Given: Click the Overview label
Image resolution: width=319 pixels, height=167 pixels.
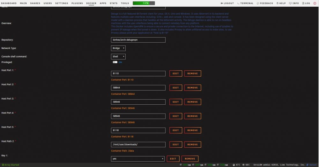Looking at the screenshot, I should tap(6, 23).
